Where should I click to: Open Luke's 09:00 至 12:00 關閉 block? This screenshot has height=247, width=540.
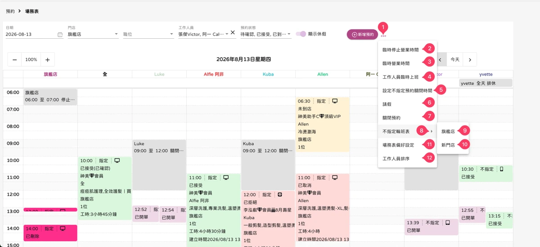pyautogui.click(x=159, y=165)
